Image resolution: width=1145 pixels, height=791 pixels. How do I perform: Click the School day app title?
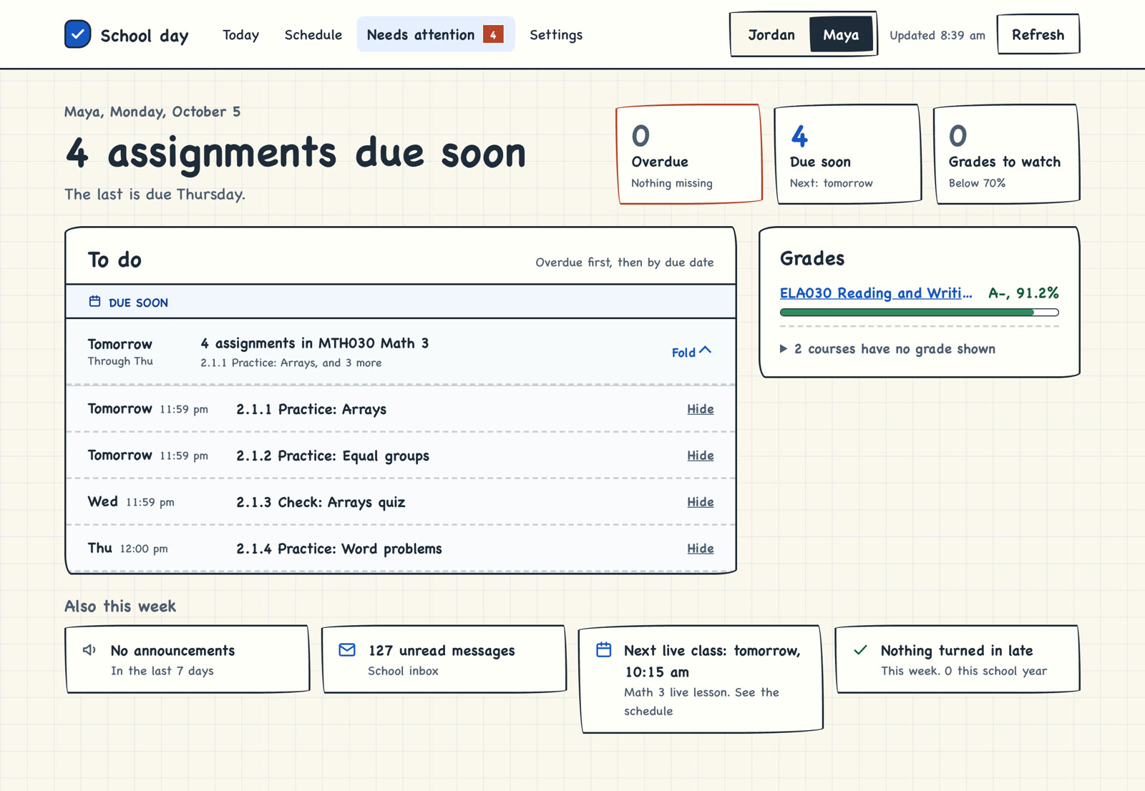(x=145, y=36)
